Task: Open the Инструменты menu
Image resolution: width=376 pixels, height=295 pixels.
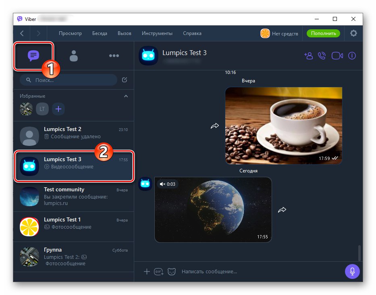Action: 157,33
